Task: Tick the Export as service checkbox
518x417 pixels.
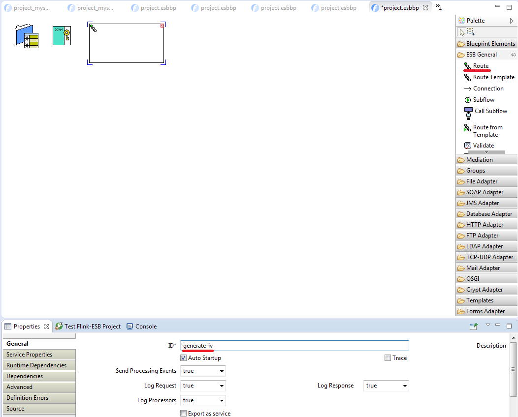Action: point(184,414)
